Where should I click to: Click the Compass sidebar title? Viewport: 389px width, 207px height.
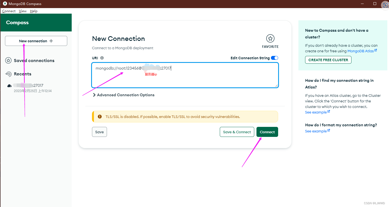tap(17, 23)
